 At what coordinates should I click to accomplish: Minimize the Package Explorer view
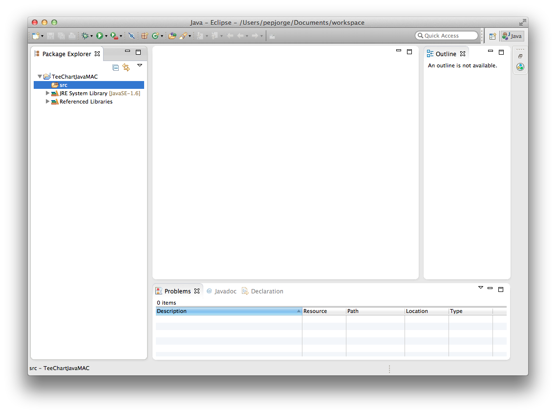click(128, 51)
